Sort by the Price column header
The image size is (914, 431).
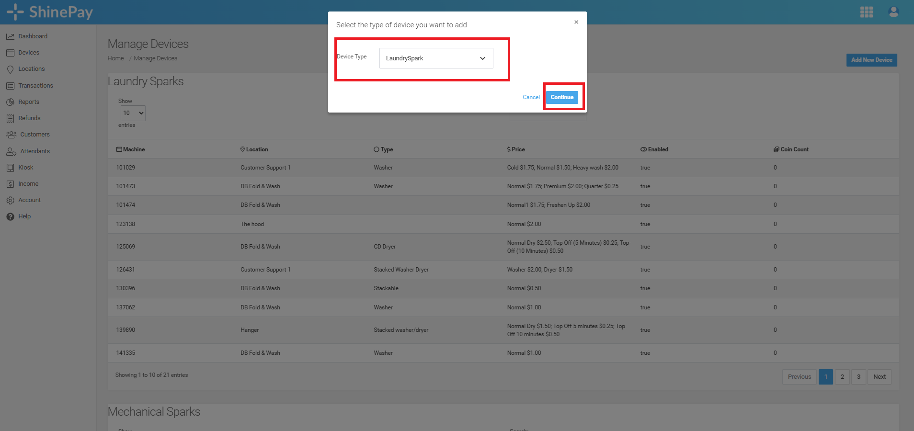point(516,149)
